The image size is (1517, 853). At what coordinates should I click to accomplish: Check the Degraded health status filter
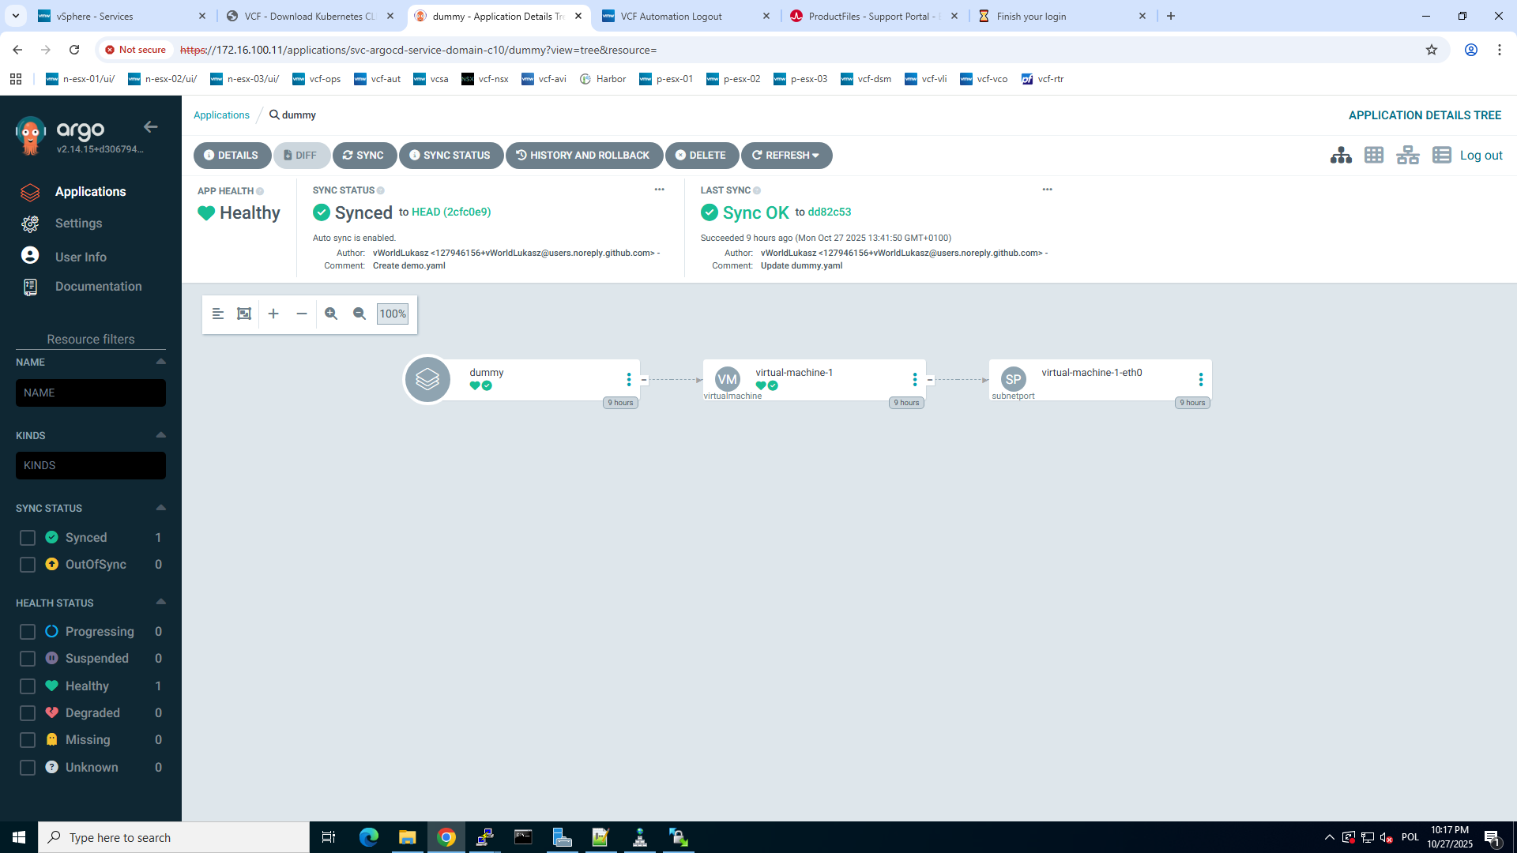(28, 713)
